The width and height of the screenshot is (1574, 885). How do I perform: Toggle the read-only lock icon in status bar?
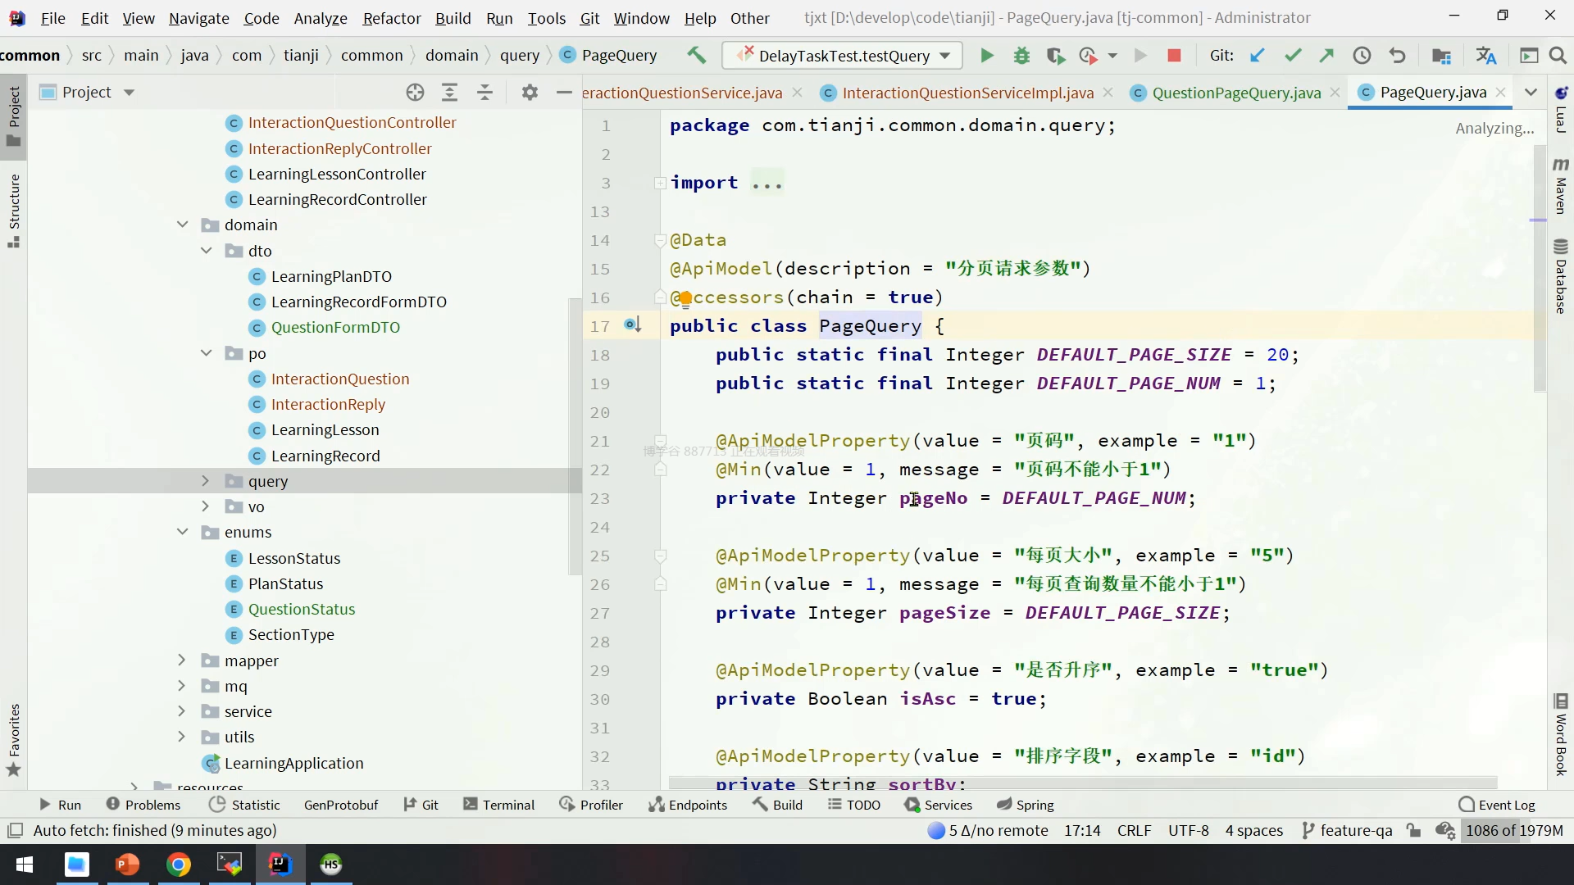click(1413, 830)
